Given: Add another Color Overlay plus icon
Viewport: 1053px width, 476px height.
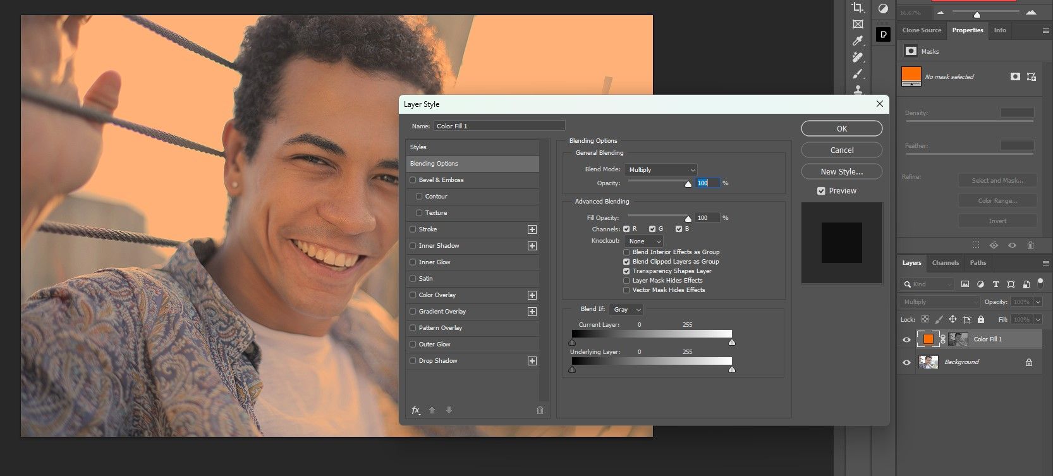Looking at the screenshot, I should [532, 295].
